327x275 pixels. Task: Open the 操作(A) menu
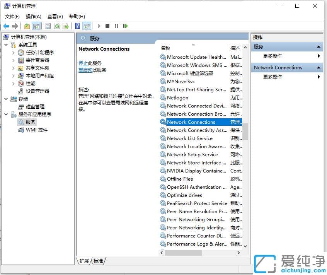coord(33,16)
